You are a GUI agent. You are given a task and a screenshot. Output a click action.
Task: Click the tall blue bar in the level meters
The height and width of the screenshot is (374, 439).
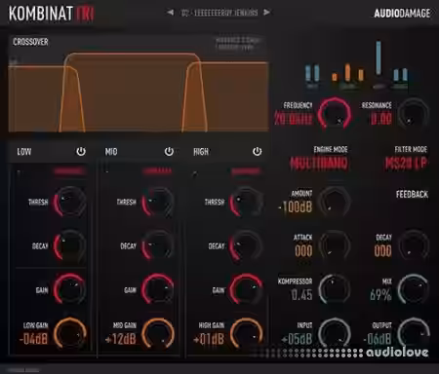[379, 57]
